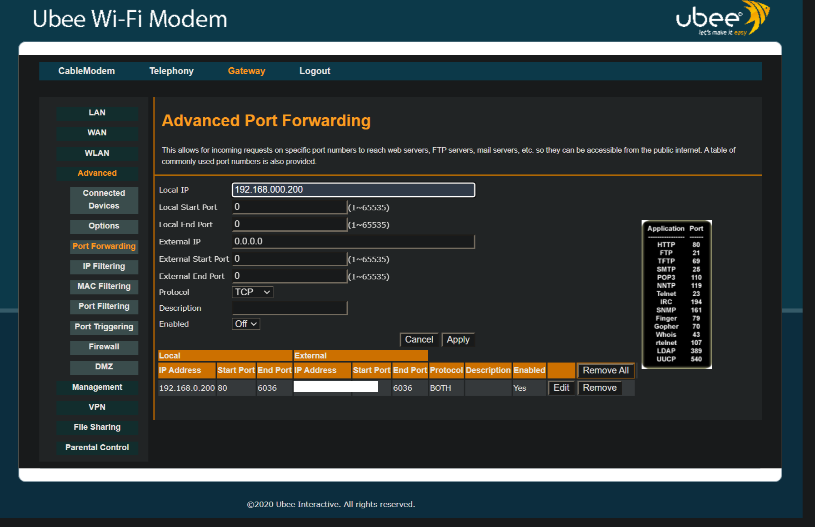Screen dimensions: 815x527
Task: Click the 2020 Ubee Interactive copyright text
Action: (331, 504)
